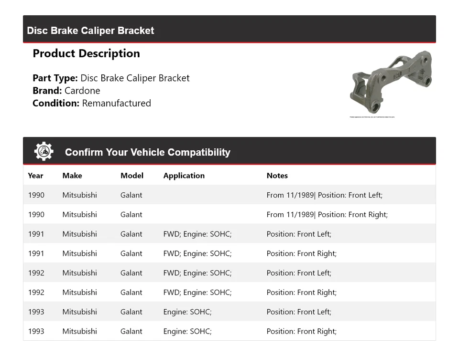
Task: Select the 1990 Galant Front Left note
Action: click(x=325, y=195)
